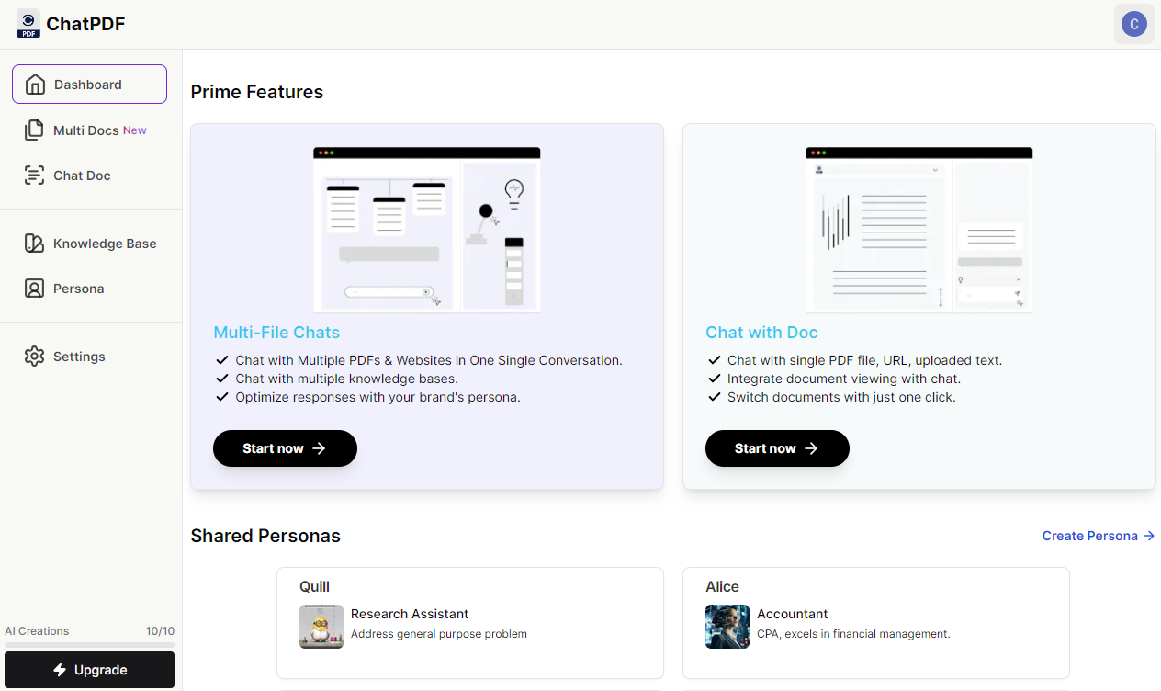Image resolution: width=1161 pixels, height=691 pixels.
Task: Click the Chat with Doc illustration
Action: pos(919,230)
